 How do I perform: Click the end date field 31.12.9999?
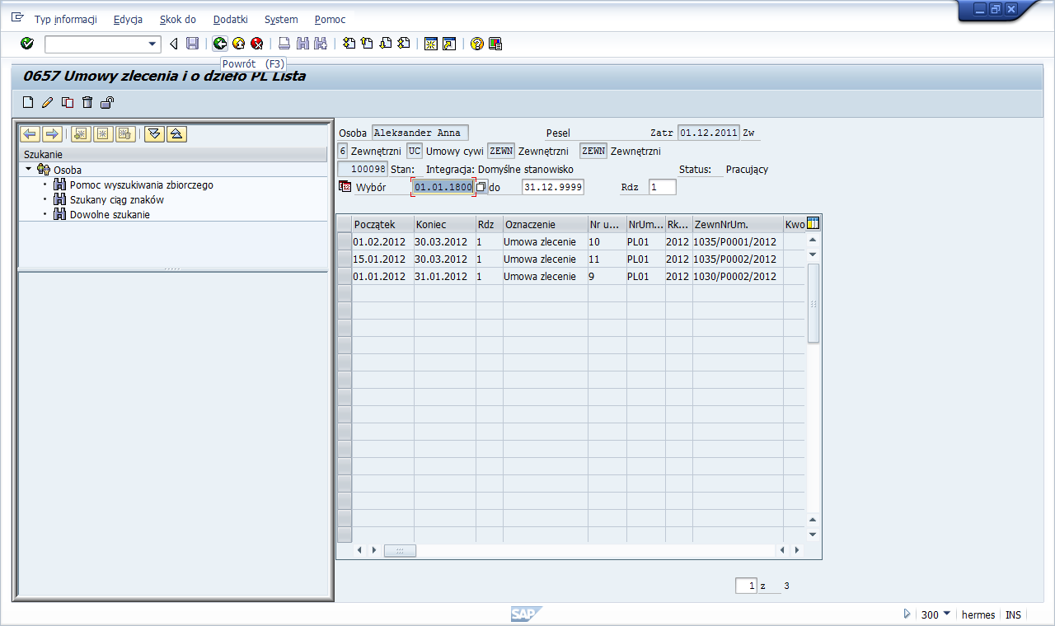point(553,187)
